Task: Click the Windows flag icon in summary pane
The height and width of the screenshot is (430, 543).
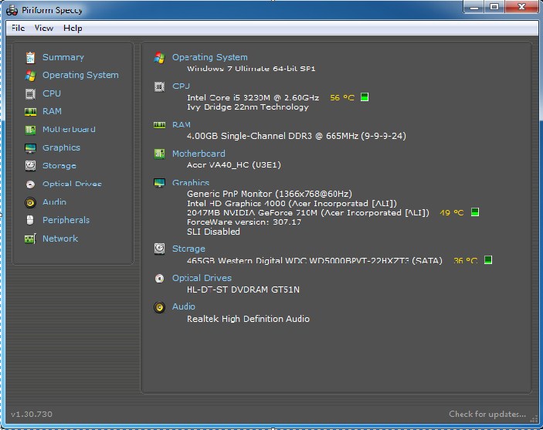Action: 159,57
